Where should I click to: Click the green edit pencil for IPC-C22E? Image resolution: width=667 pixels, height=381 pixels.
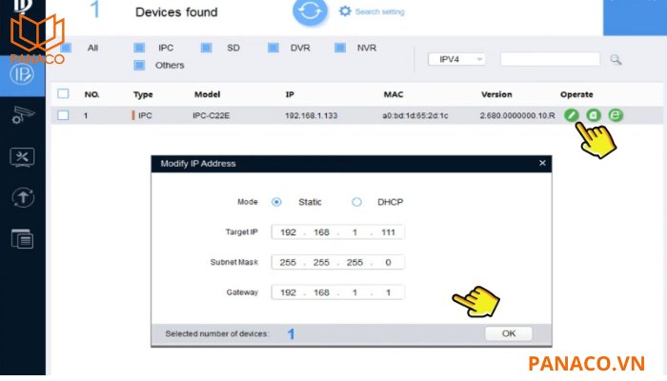click(x=572, y=115)
